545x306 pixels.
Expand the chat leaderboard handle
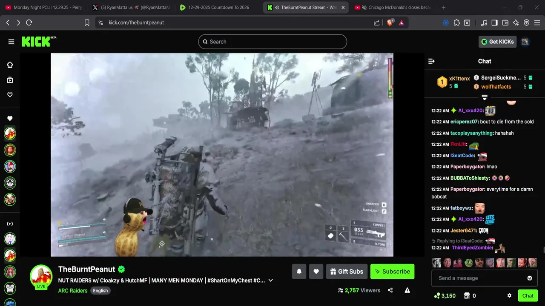485,97
